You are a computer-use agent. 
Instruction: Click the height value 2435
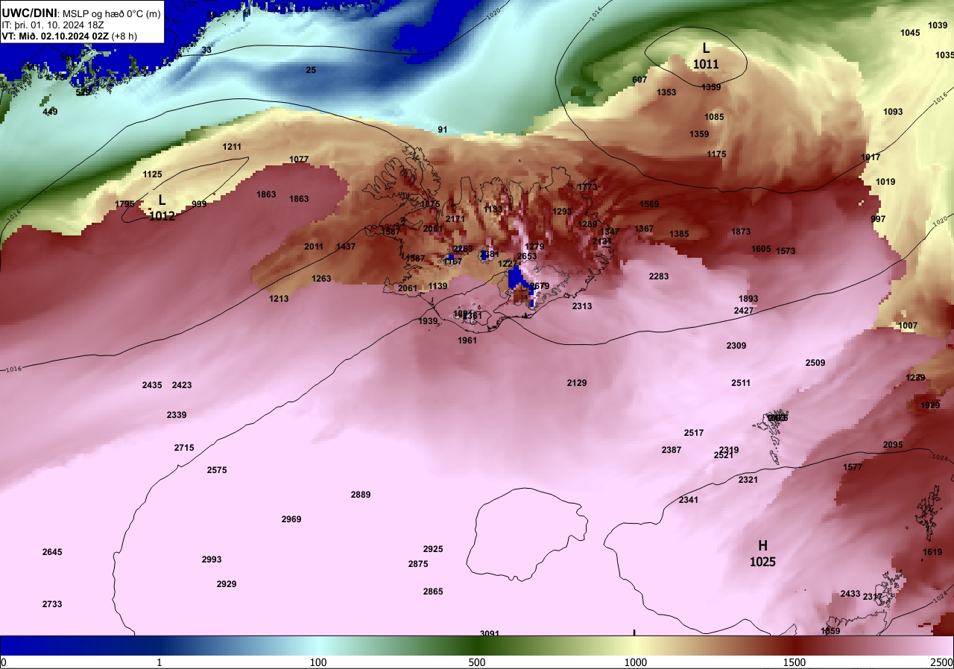pyautogui.click(x=152, y=385)
